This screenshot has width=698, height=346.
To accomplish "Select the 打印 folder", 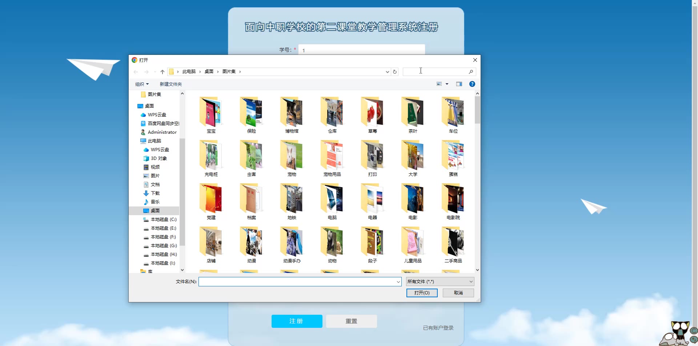I will [373, 158].
